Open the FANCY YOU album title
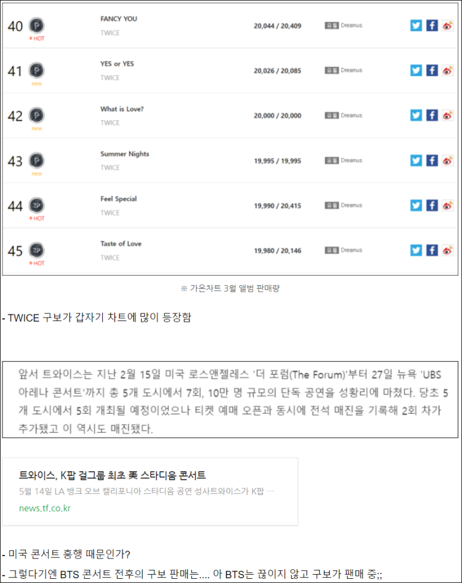This screenshot has width=462, height=583. click(x=118, y=19)
